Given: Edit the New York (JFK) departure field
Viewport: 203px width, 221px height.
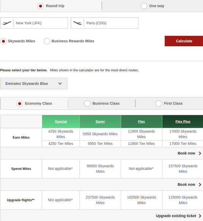Looking at the screenshot, I should [x=34, y=23].
